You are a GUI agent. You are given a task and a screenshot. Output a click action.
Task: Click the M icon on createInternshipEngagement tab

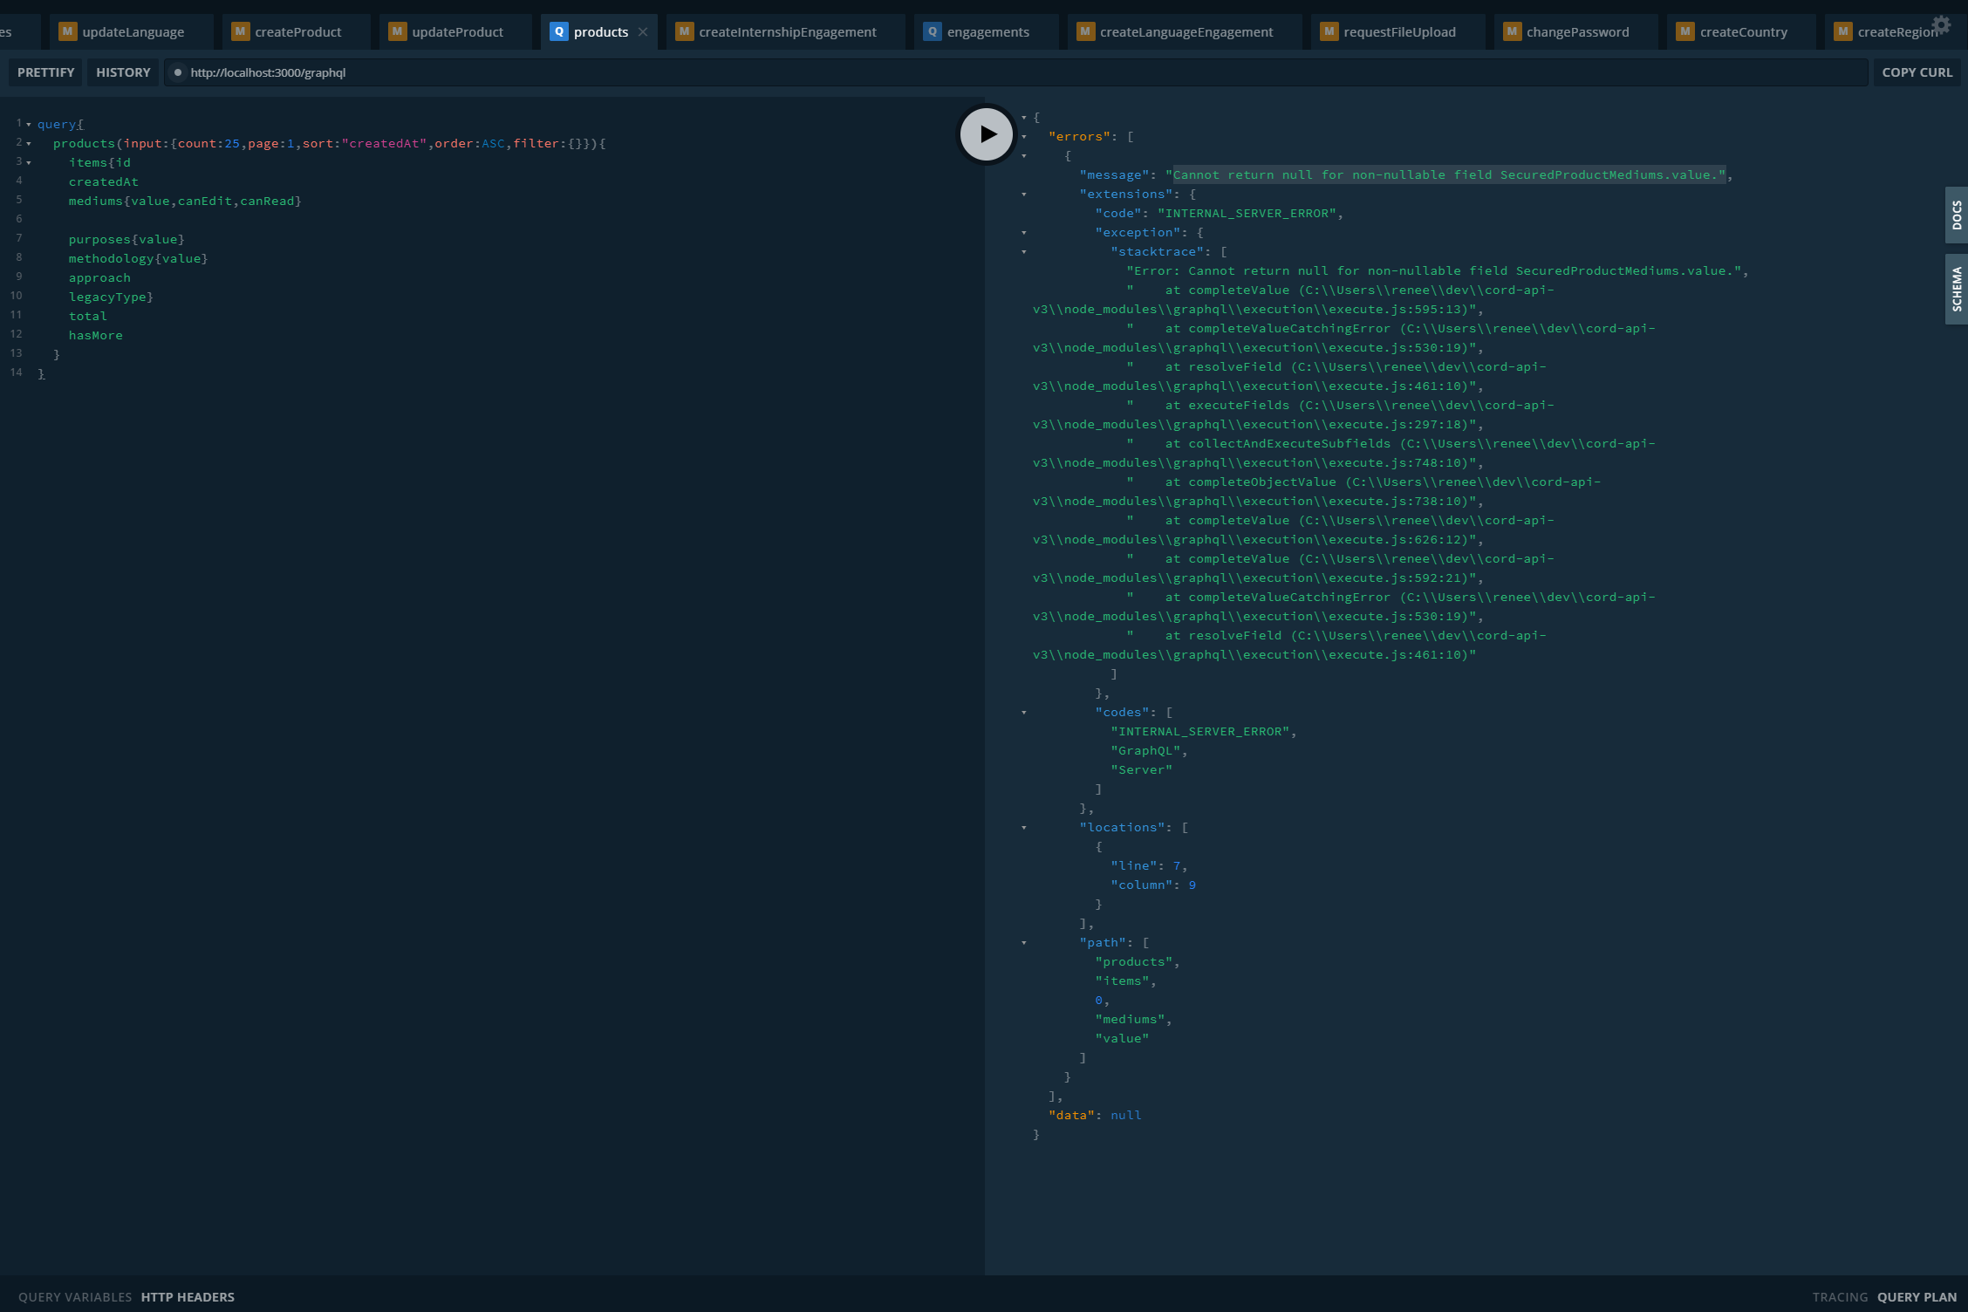(684, 31)
